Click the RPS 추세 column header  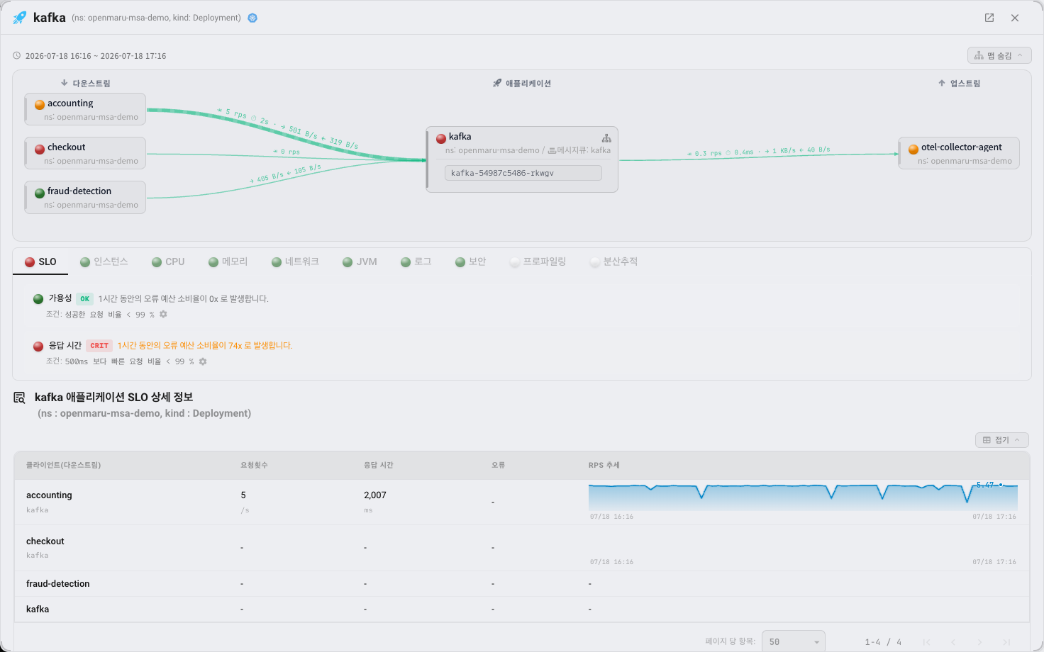(604, 465)
